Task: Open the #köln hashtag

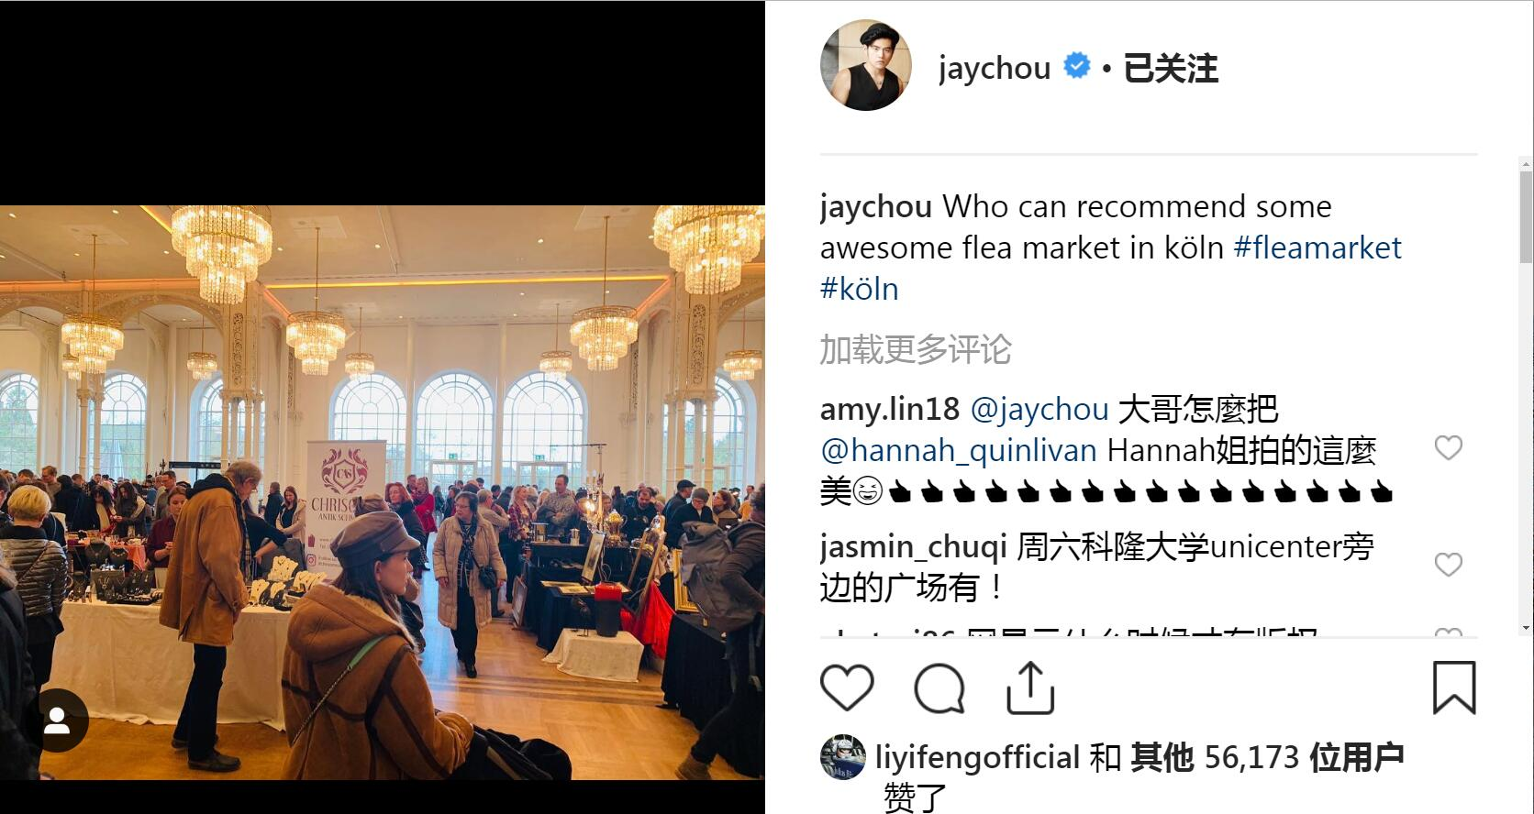Action: pos(859,290)
